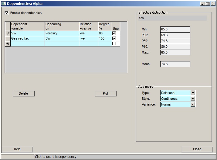Image resolution: width=217 pixels, height=160 pixels.
Task: Uncheck Enable dependencies checkbox
Action: tap(7, 13)
